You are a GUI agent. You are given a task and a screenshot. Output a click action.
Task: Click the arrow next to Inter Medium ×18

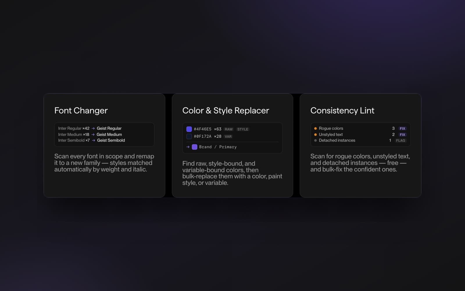pos(93,134)
